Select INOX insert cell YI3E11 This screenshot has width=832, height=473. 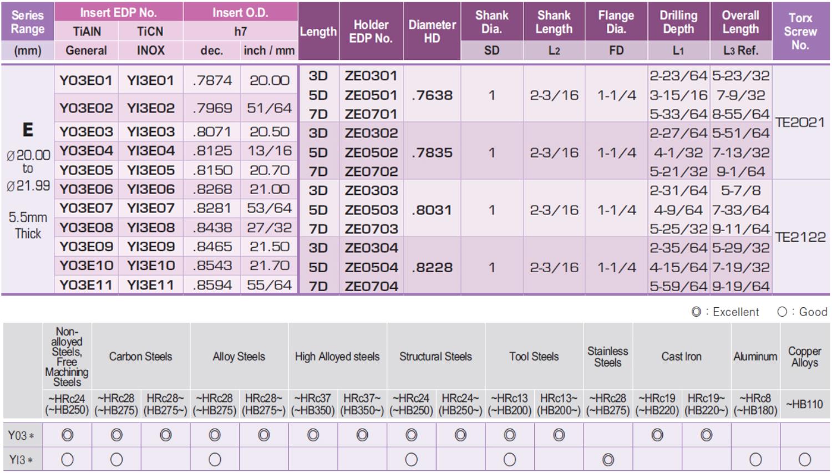click(x=150, y=285)
